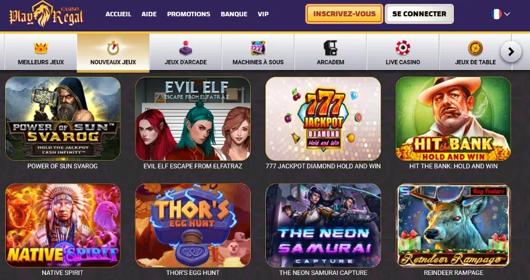The width and height of the screenshot is (530, 280).
Task: Click the French flag language icon
Action: 496,14
